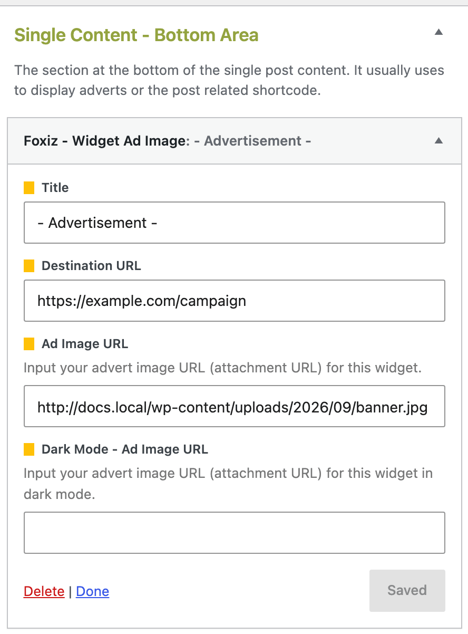Click the Dark Mode Ad Image URL field

(x=235, y=533)
